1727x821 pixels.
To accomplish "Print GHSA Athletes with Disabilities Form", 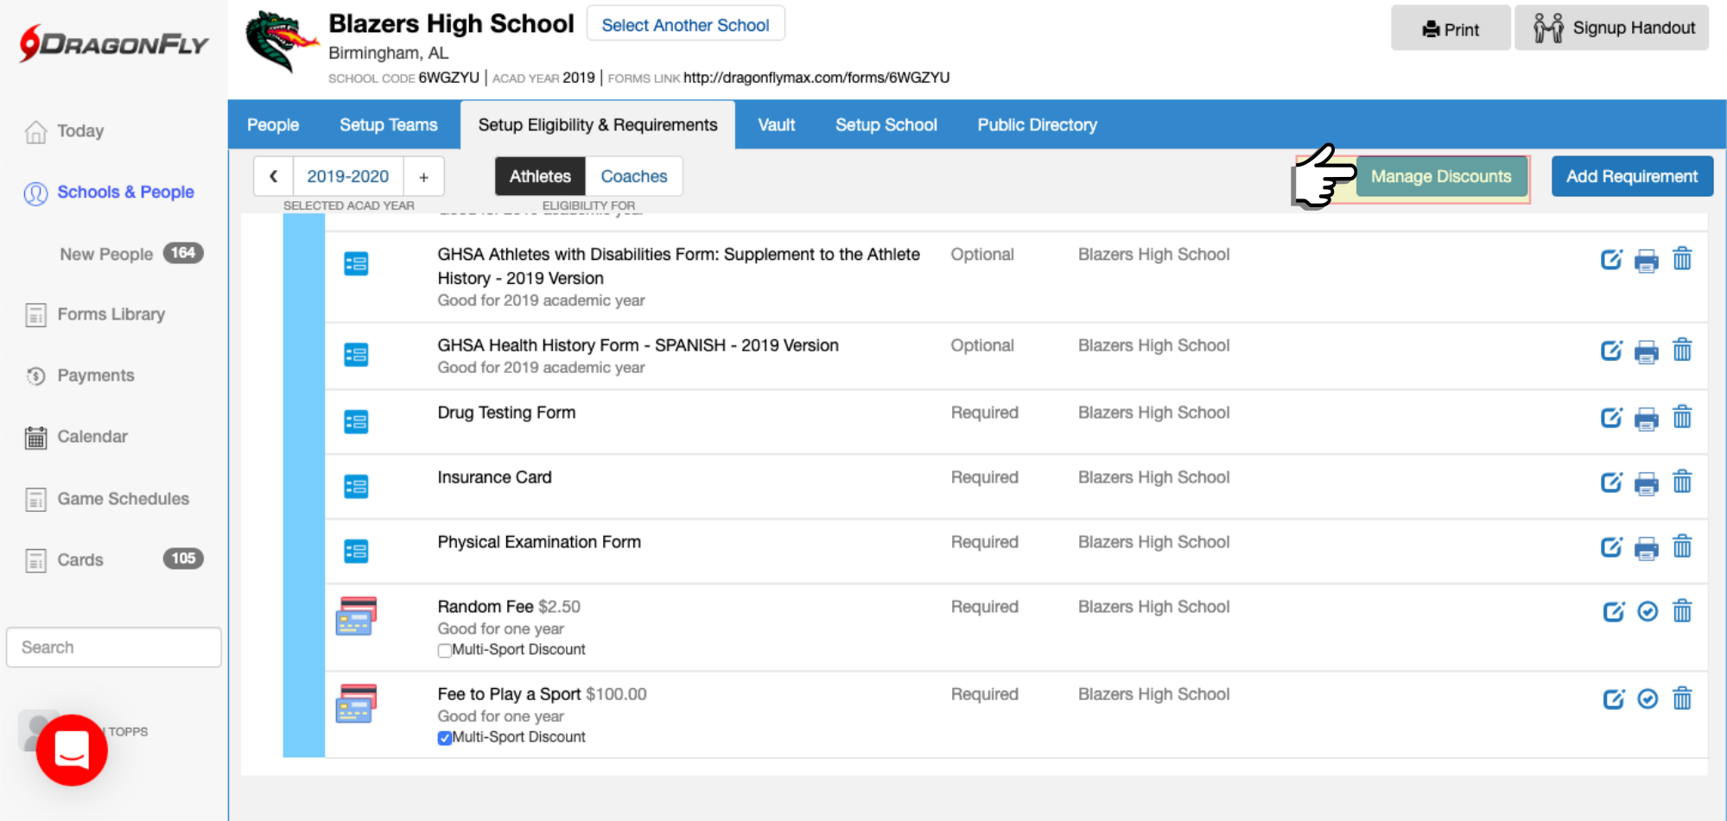I will point(1646,260).
